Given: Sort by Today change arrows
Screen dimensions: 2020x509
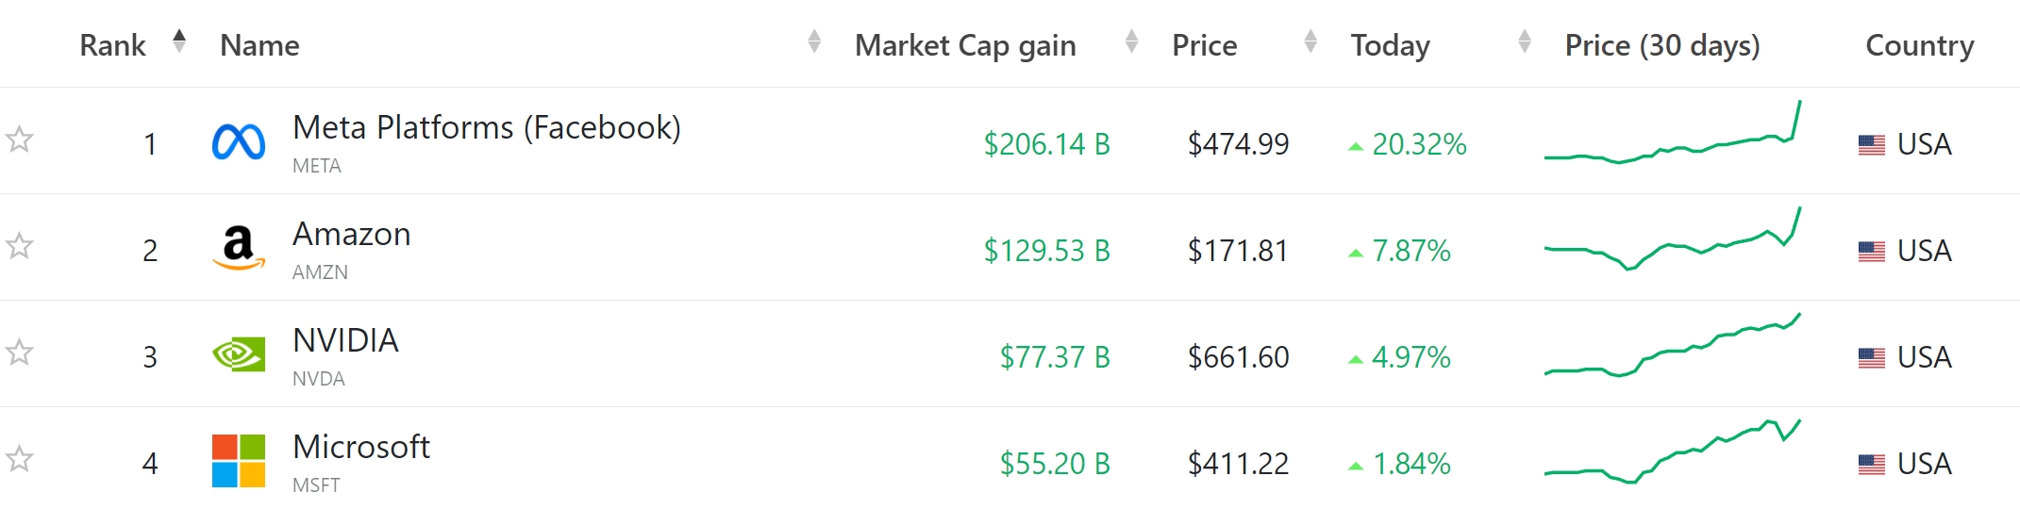Looking at the screenshot, I should pos(1524,41).
